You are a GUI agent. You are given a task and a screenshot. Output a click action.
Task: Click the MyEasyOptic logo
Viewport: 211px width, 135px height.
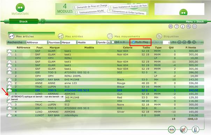click(20, 9)
